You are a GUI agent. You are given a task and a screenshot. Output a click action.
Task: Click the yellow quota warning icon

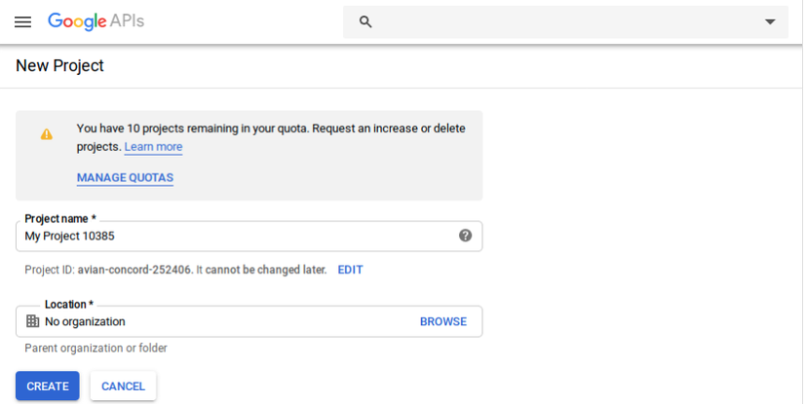click(x=46, y=134)
